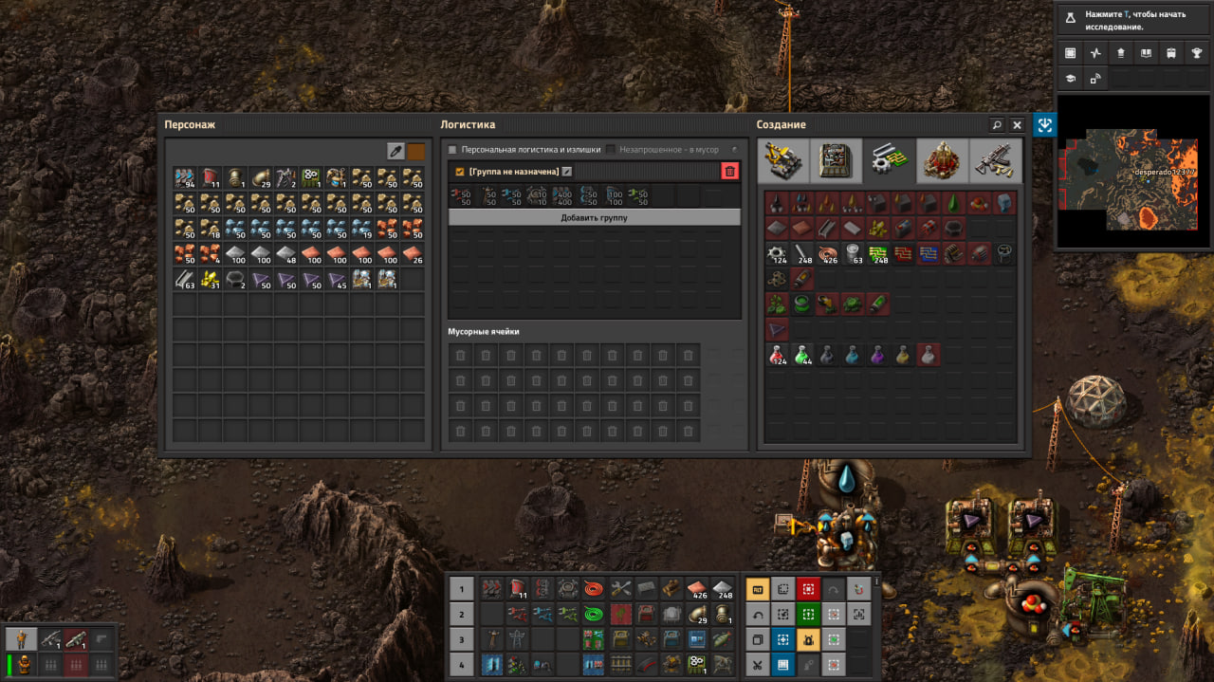Open the logistic networks icon near minimap
Image resolution: width=1214 pixels, height=682 pixels.
click(x=1095, y=79)
